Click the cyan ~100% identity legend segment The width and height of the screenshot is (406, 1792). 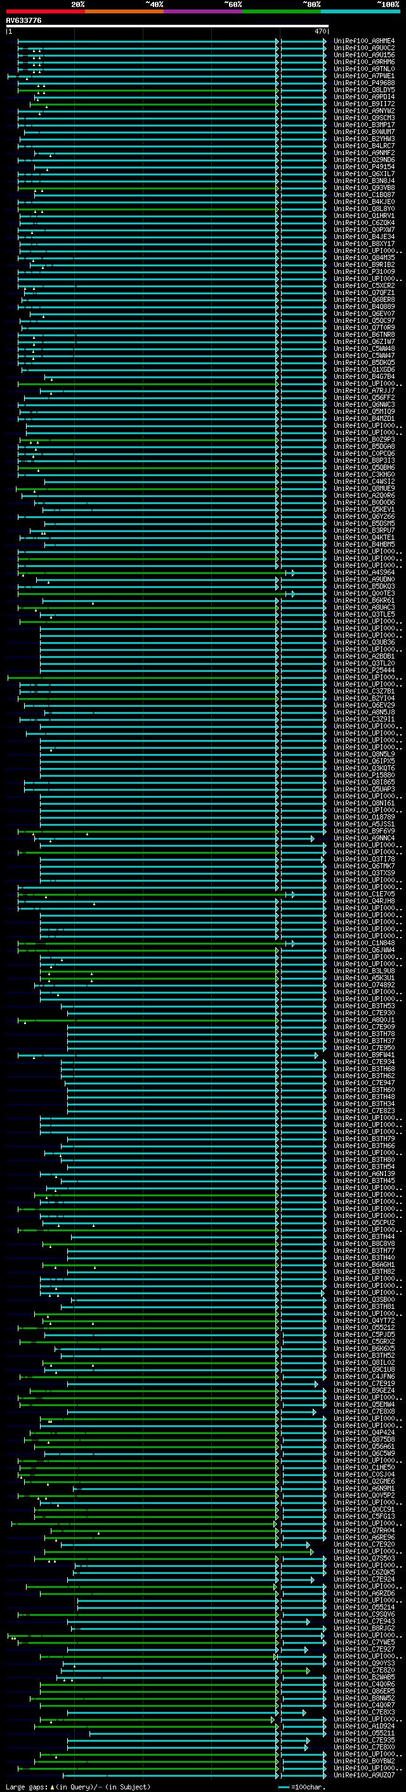(x=361, y=12)
